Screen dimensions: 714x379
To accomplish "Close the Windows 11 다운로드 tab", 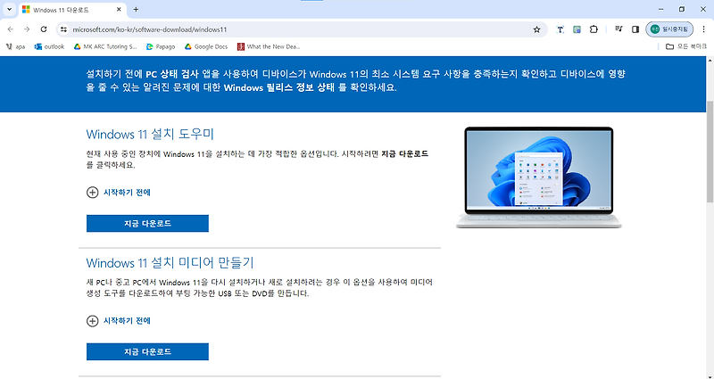I will [119, 9].
